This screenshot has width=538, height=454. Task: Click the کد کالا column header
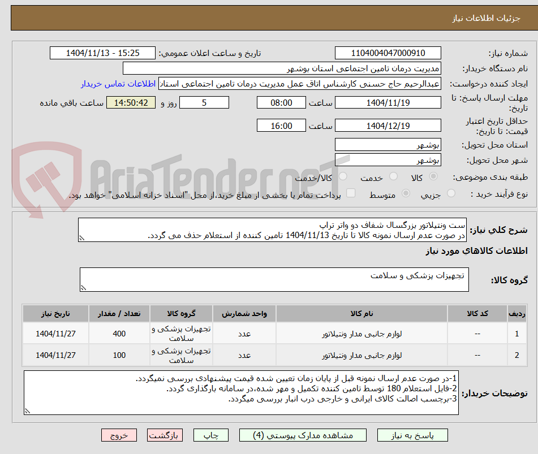click(477, 313)
